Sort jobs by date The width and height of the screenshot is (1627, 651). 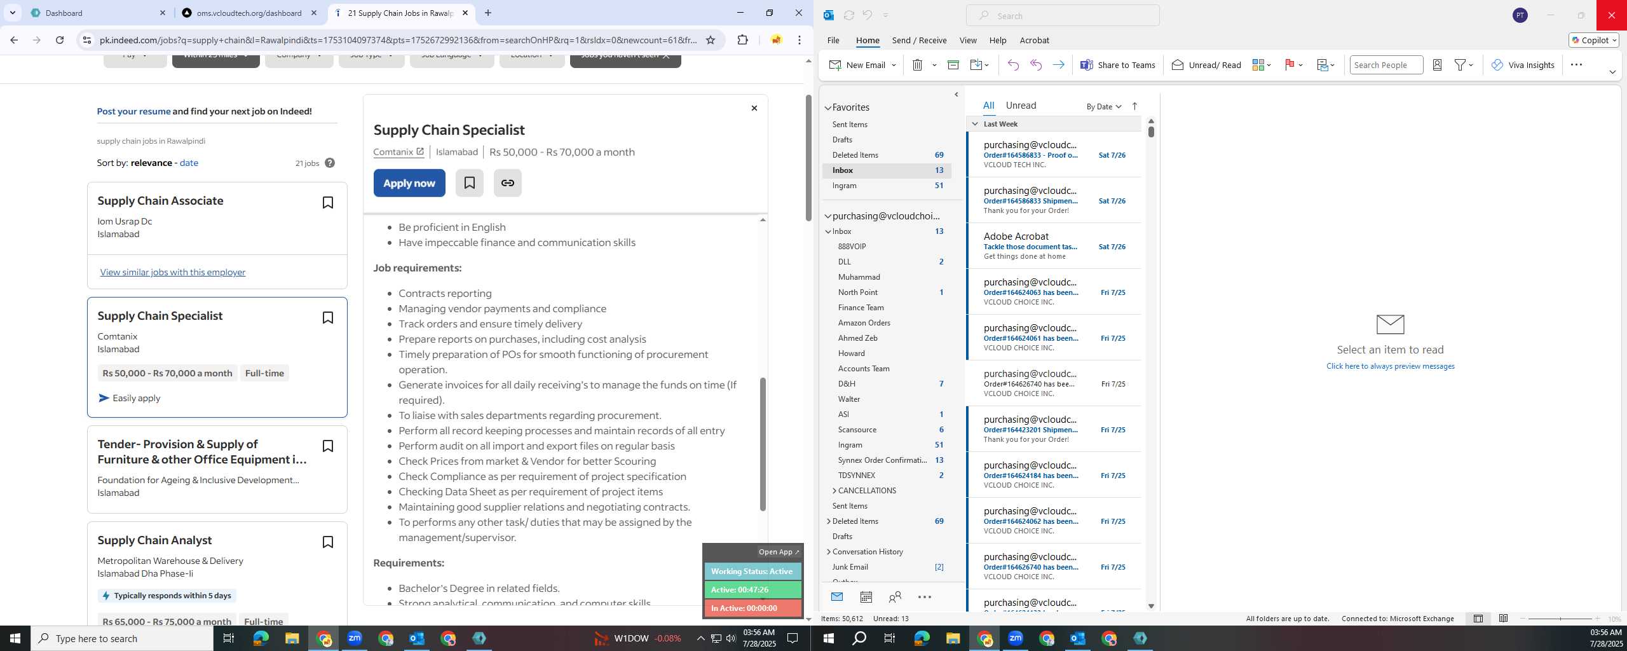189,163
